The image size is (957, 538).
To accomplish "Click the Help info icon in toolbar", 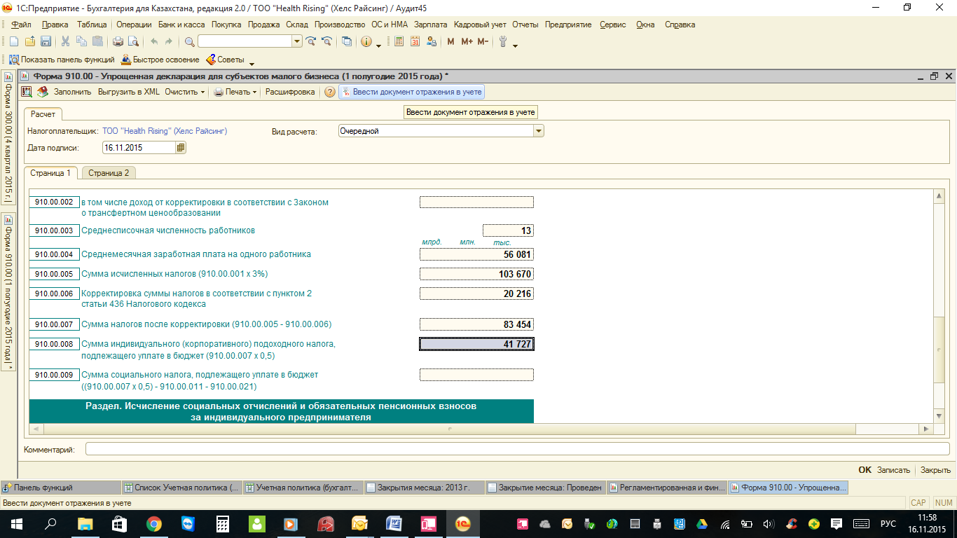I will pos(366,41).
